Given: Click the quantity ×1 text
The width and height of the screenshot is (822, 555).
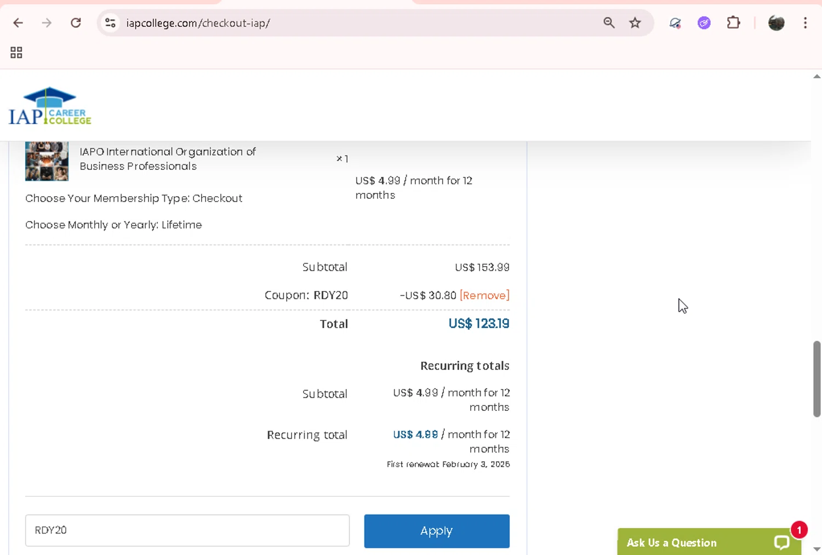Looking at the screenshot, I should (342, 158).
